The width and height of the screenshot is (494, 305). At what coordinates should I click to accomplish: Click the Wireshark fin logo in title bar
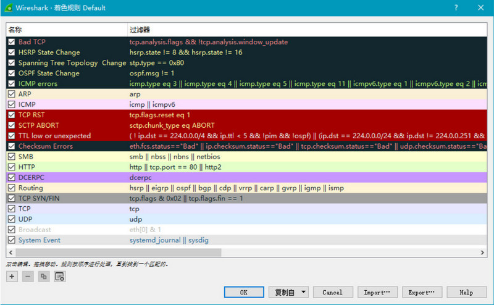click(9, 7)
